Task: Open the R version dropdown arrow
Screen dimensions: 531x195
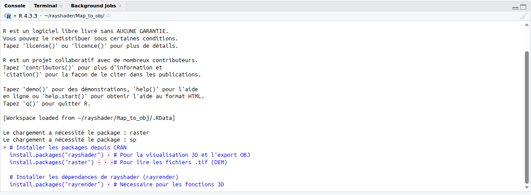Action: (x=15, y=16)
